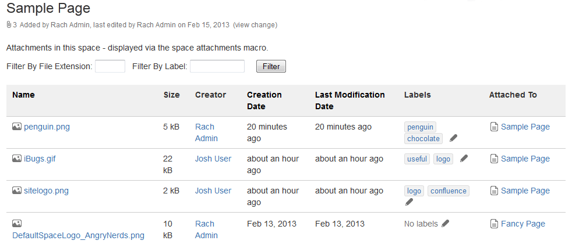Viewport: 572px width, 244px height.
Task: Click the edit labels pencil for penguin.png
Action: 453,138
